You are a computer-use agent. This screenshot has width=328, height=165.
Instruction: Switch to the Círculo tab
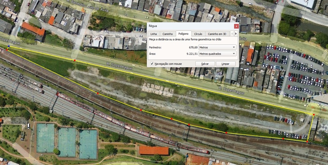pos(198,34)
